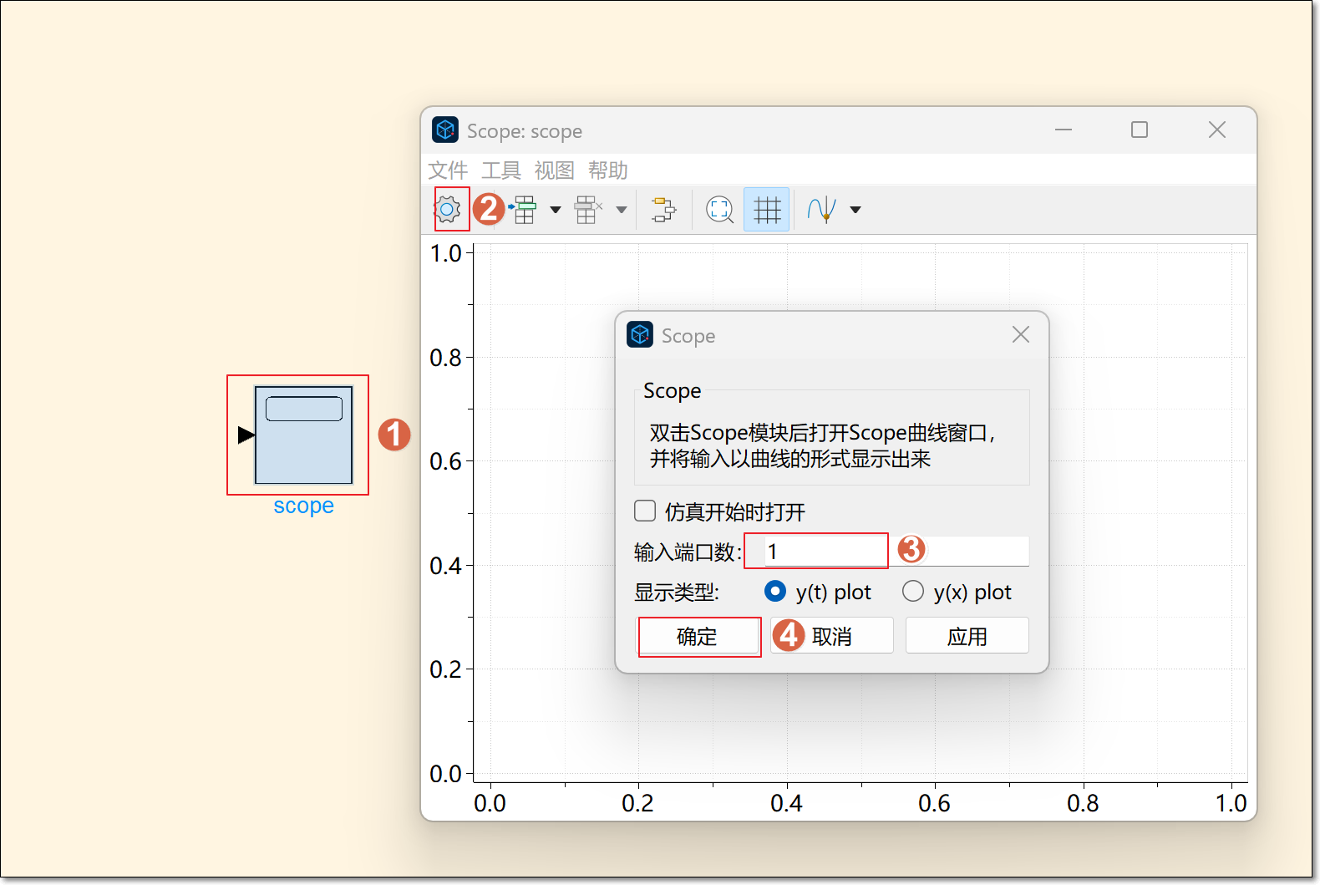This screenshot has height=885, width=1320.
Task: Close the Scope: scope window
Action: click(x=1217, y=130)
